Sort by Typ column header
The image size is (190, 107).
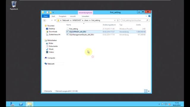pos(121,25)
